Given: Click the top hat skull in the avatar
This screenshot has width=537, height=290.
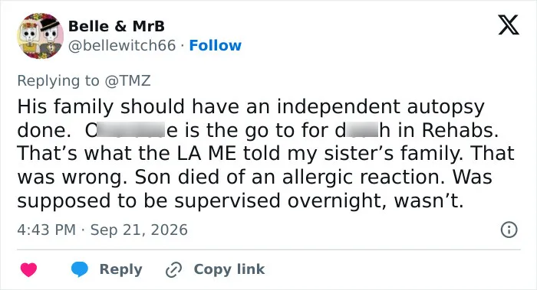Looking at the screenshot, I should (x=51, y=37).
